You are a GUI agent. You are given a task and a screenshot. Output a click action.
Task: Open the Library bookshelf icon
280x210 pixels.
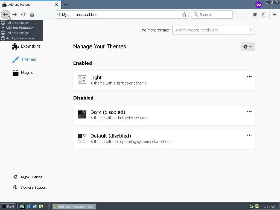click(255, 14)
